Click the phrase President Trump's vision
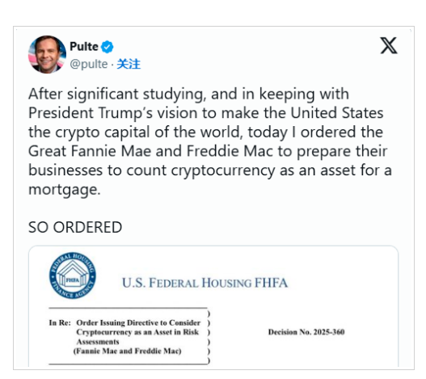 click(x=112, y=113)
